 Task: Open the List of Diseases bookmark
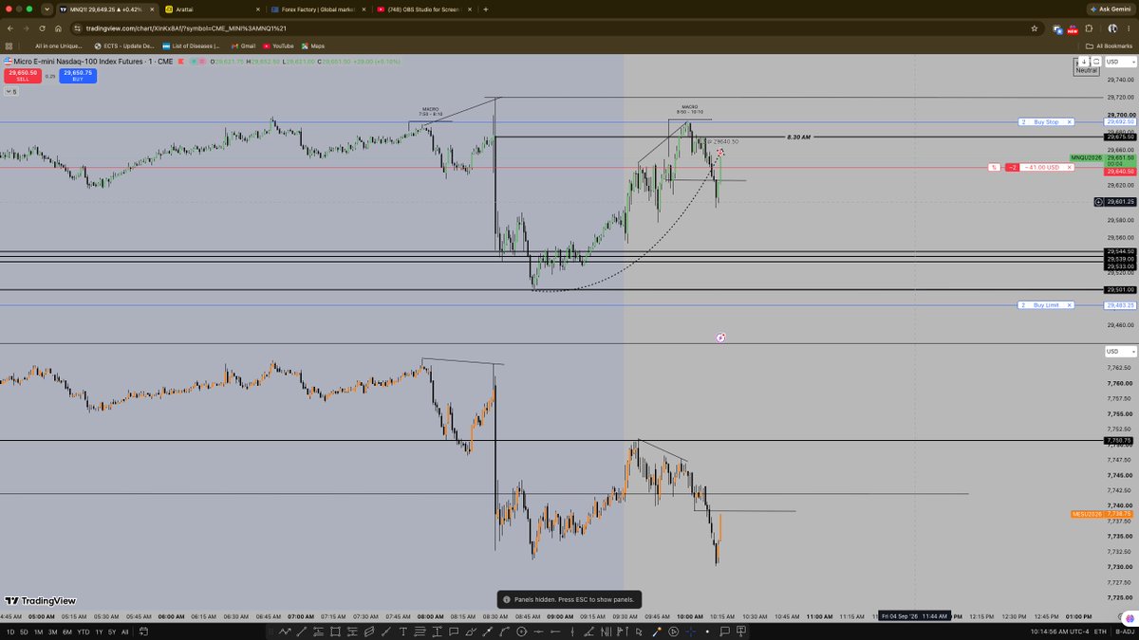click(193, 46)
